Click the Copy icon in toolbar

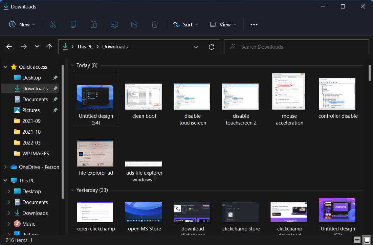pos(73,24)
